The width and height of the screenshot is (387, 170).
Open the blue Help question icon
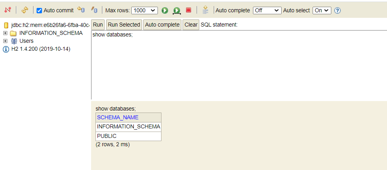337,11
